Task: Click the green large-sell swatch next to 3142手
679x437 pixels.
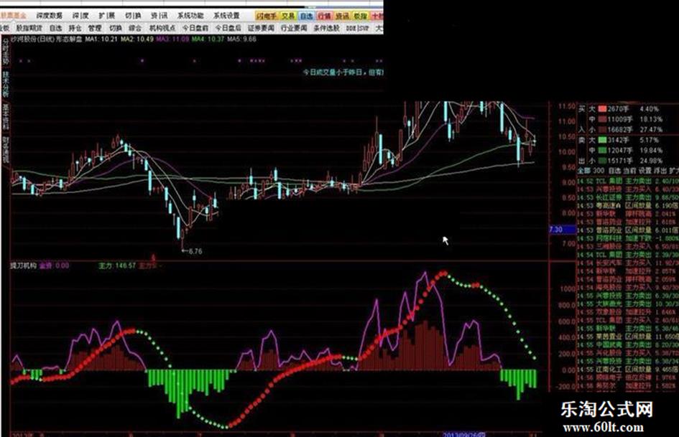Action: point(602,140)
